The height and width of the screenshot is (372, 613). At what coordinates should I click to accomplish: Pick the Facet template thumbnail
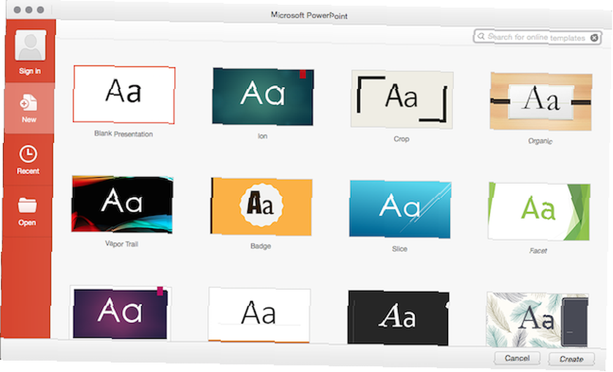(539, 211)
